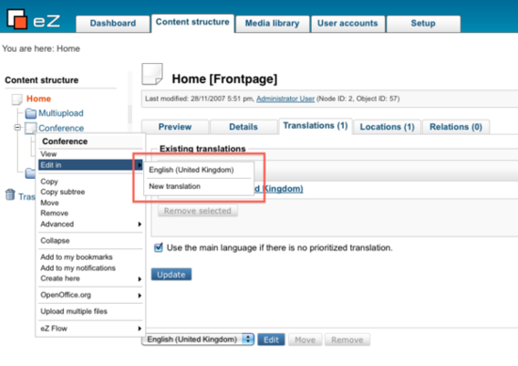
Task: Switch to the Locations (1) tab
Action: [387, 127]
